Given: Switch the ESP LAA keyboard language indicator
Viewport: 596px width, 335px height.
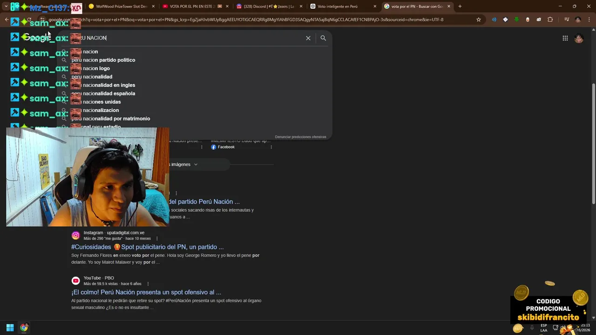Looking at the screenshot, I should tap(544, 328).
